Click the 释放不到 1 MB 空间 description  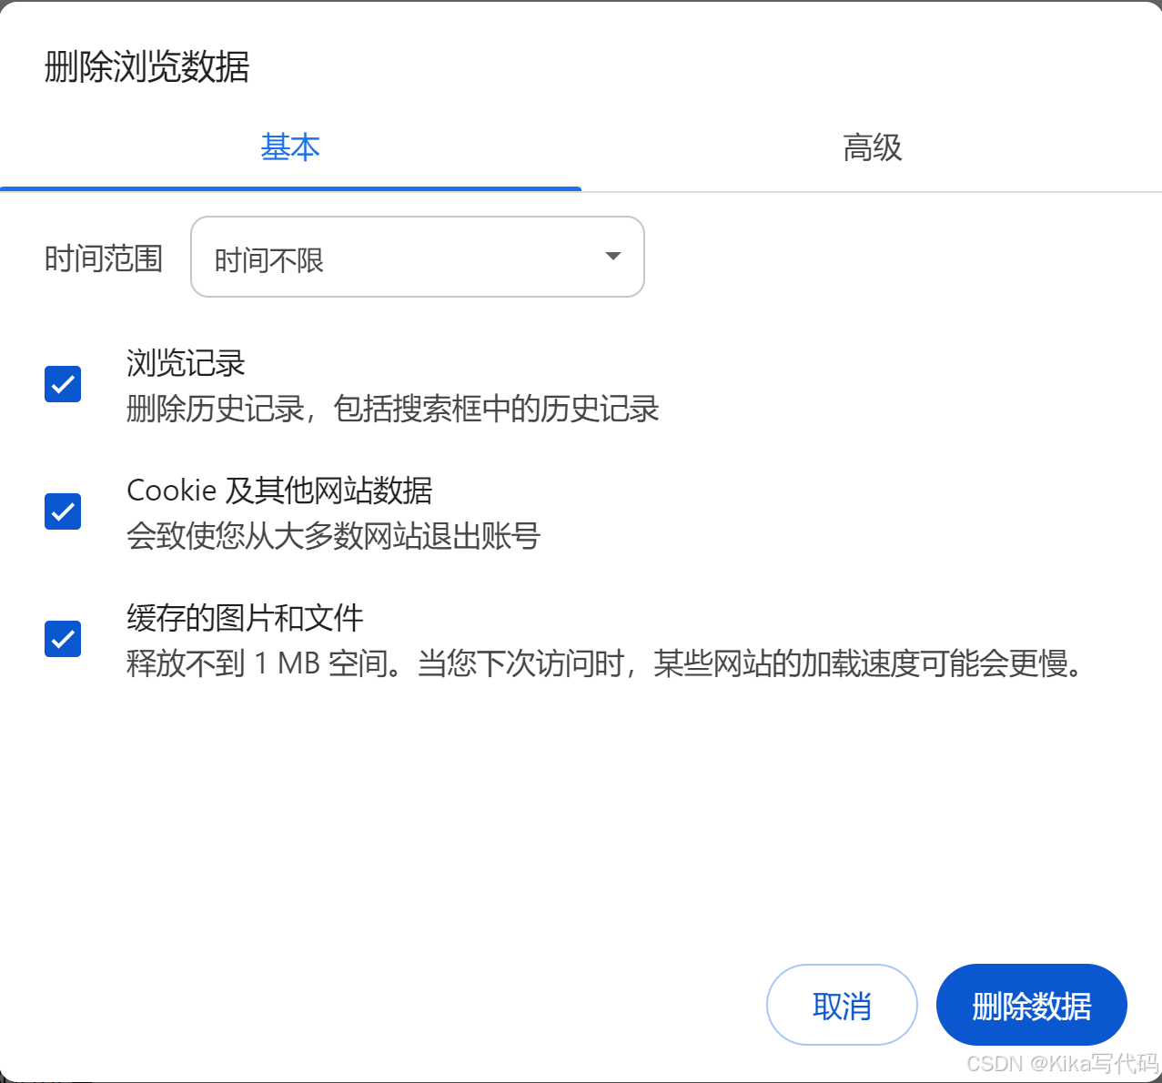pos(605,663)
